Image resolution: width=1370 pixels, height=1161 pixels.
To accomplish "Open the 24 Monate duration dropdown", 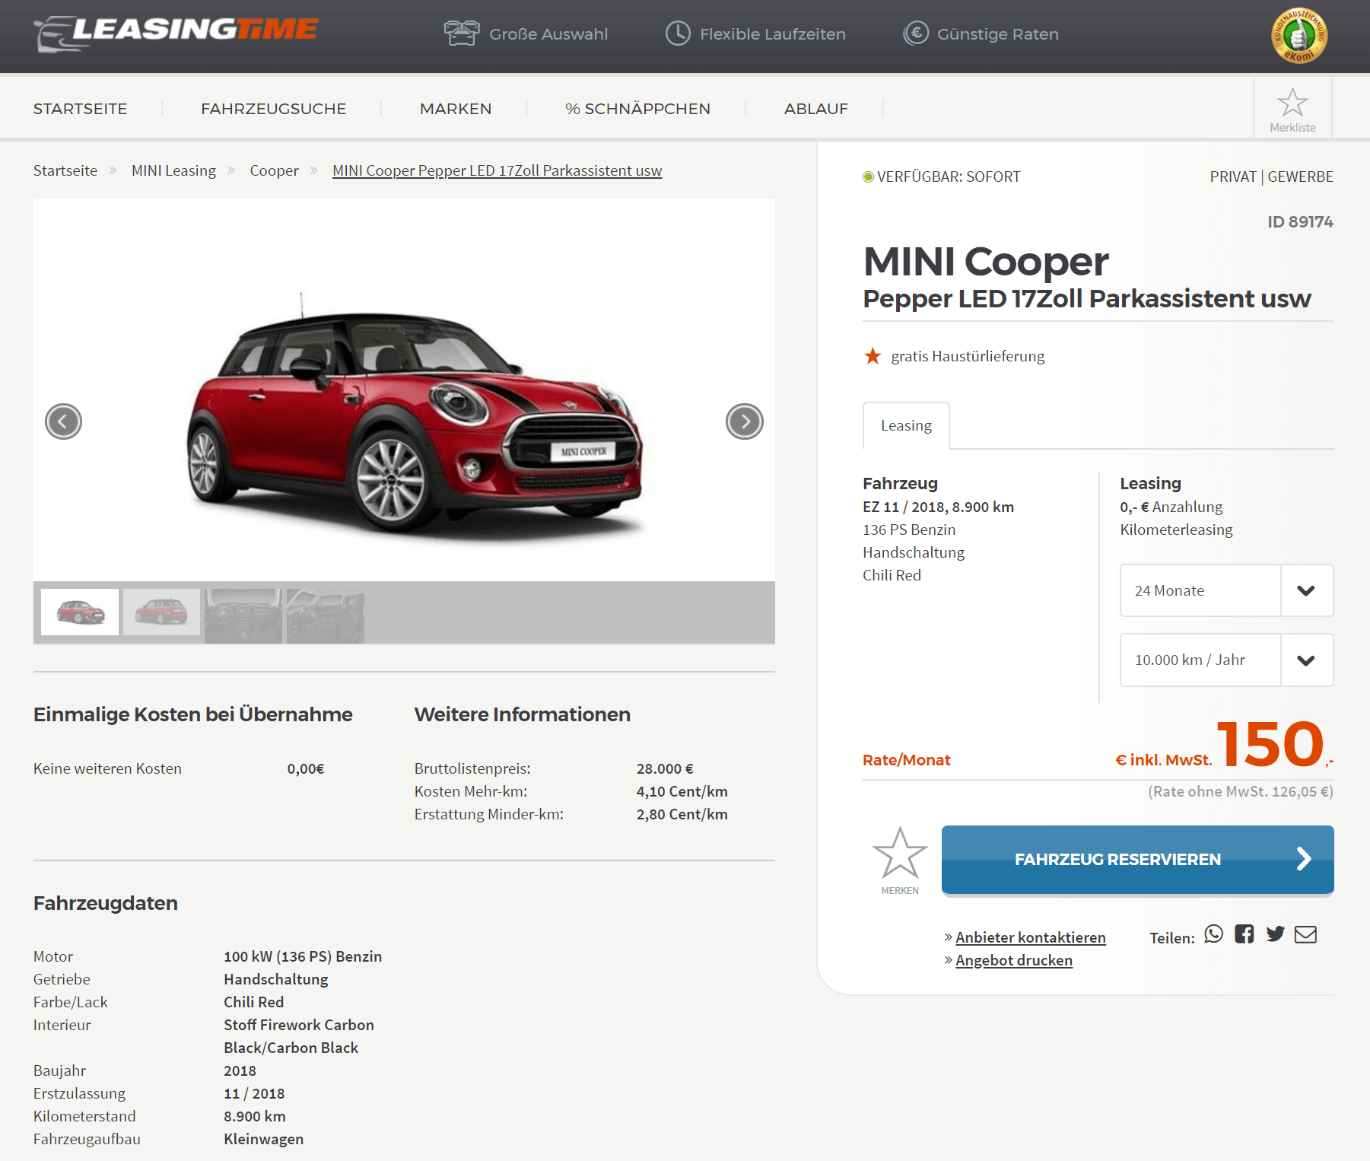I will (x=1226, y=590).
